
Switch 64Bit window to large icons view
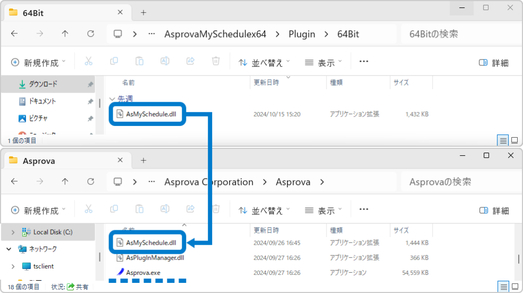tap(514, 140)
